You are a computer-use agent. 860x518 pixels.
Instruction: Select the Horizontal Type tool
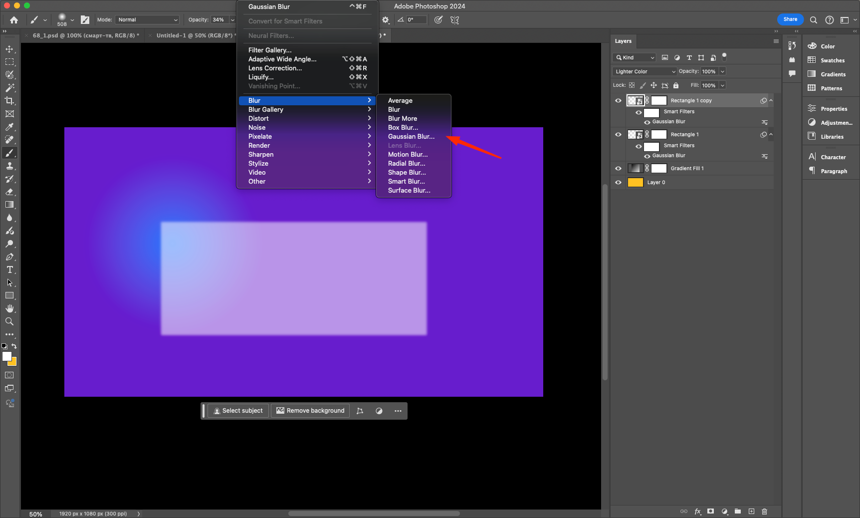9,269
